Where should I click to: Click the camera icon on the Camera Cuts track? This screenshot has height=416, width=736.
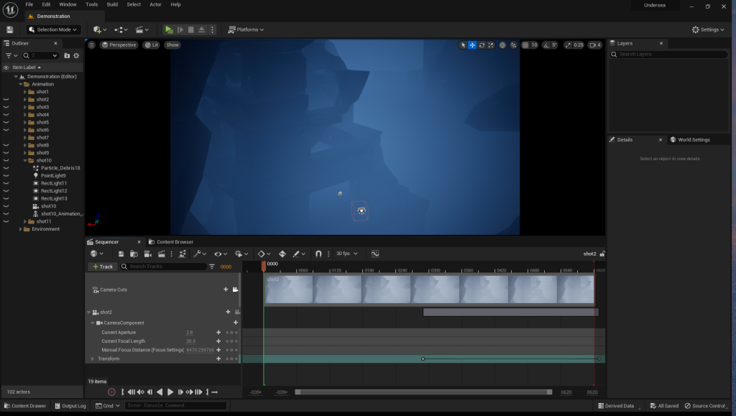point(235,290)
